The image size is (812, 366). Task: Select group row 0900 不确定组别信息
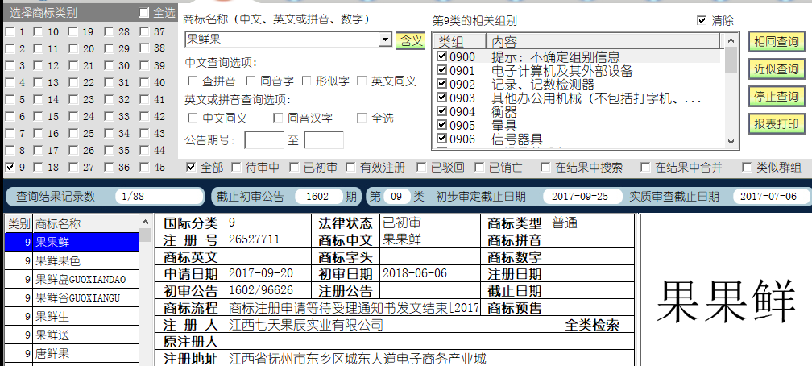click(x=578, y=56)
